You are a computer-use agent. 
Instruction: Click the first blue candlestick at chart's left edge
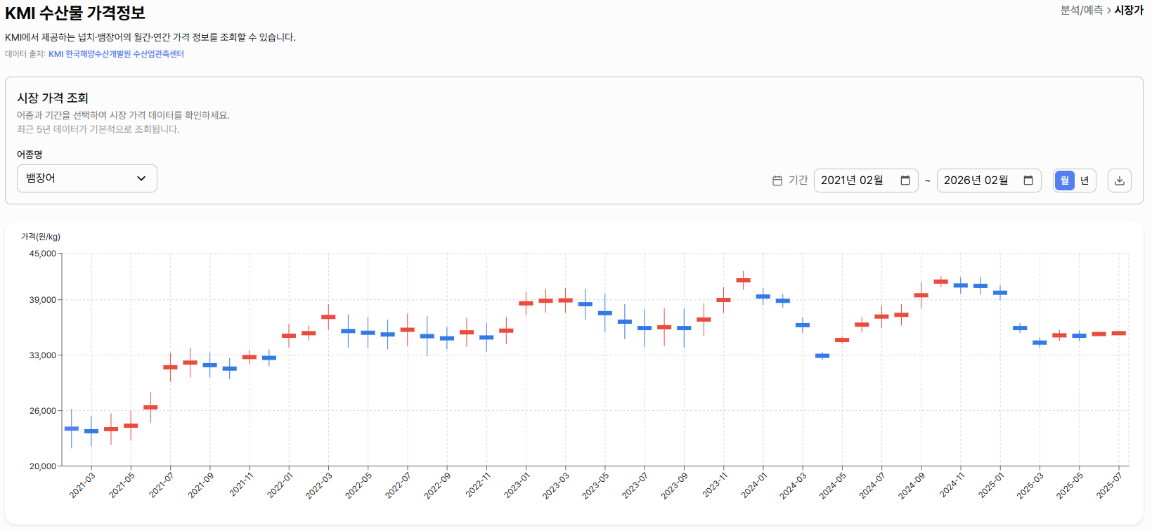pyautogui.click(x=72, y=428)
